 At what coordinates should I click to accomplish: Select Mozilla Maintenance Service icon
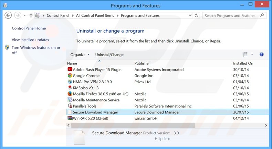(x=70, y=100)
